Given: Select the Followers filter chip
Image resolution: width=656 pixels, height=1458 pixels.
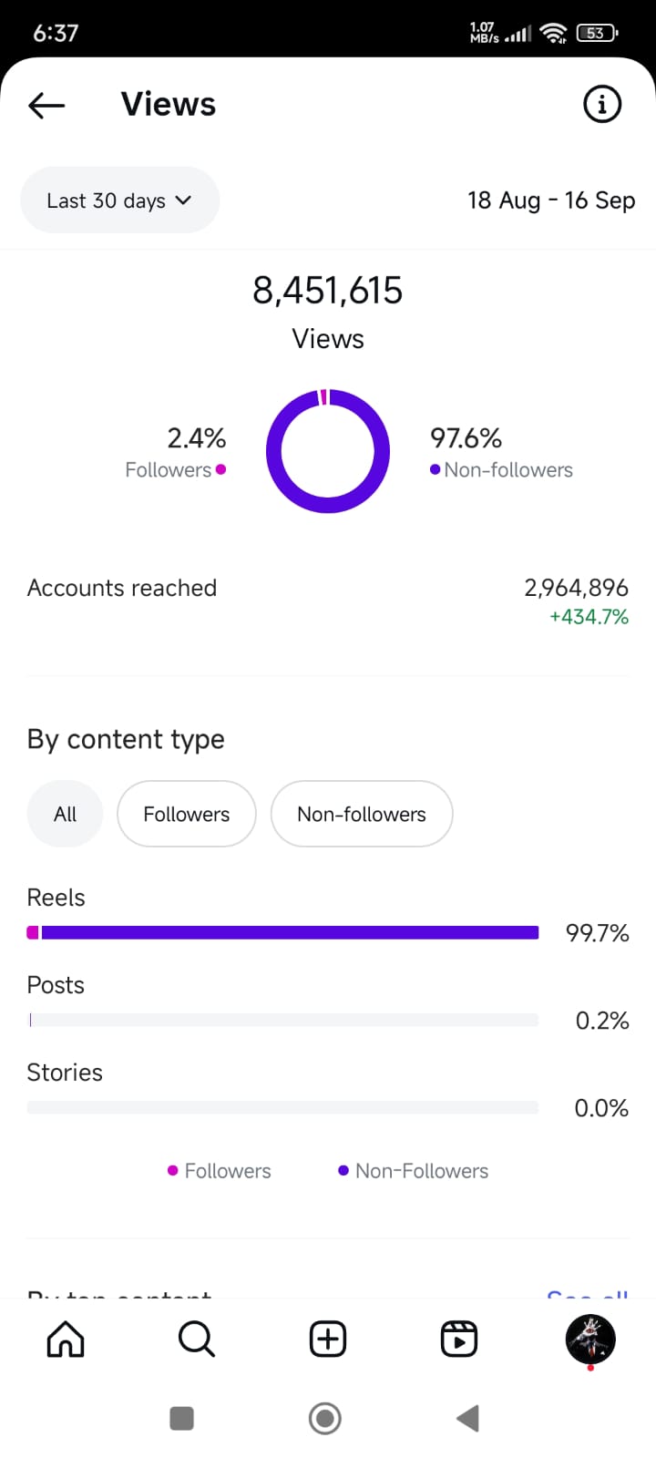Looking at the screenshot, I should click(187, 814).
